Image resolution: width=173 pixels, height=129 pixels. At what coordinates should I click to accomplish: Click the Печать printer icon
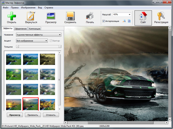click(x=90, y=16)
